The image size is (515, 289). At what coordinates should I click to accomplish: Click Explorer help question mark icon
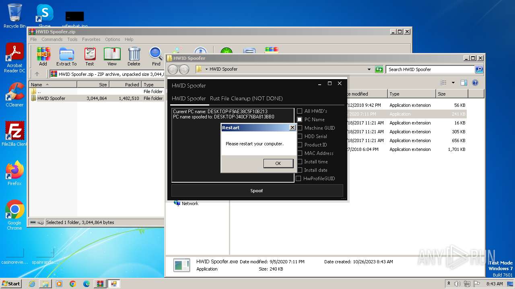coord(475,83)
